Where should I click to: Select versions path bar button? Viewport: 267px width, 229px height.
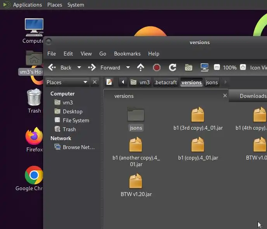(191, 82)
